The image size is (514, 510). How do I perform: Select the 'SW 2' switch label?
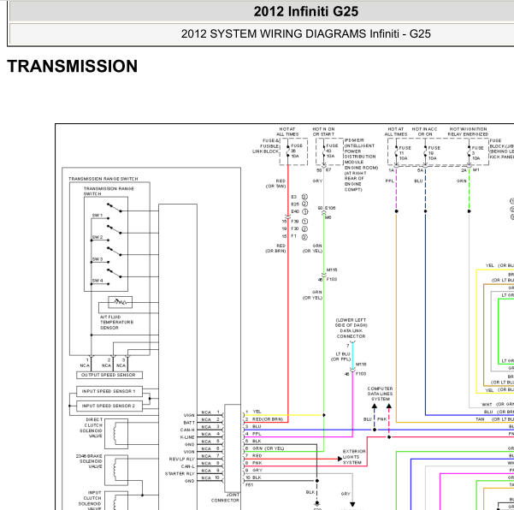click(x=97, y=237)
